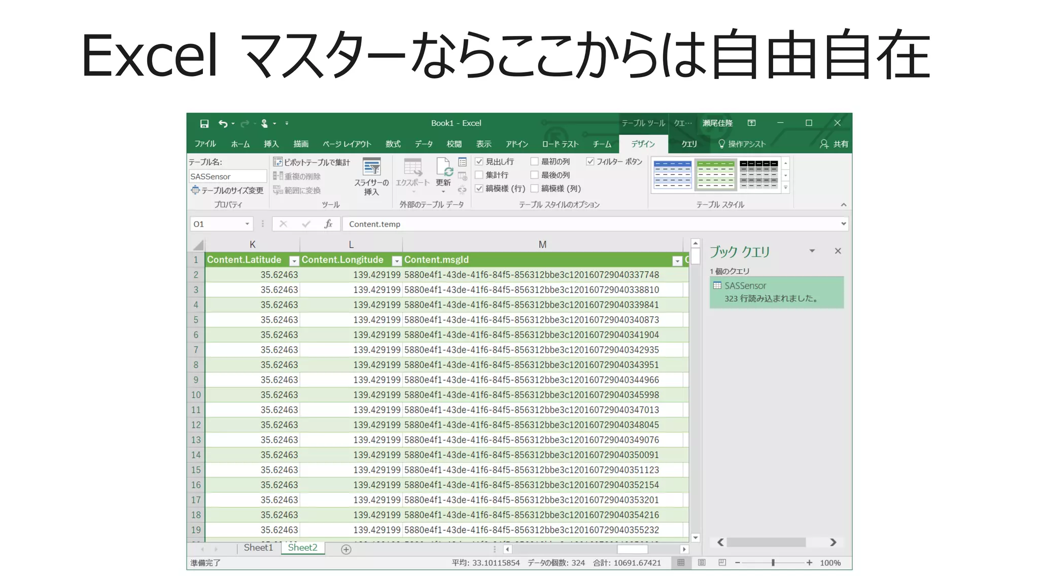The image size is (1039, 584).
Task: Enable 集計行 total row checkbox
Action: point(479,175)
